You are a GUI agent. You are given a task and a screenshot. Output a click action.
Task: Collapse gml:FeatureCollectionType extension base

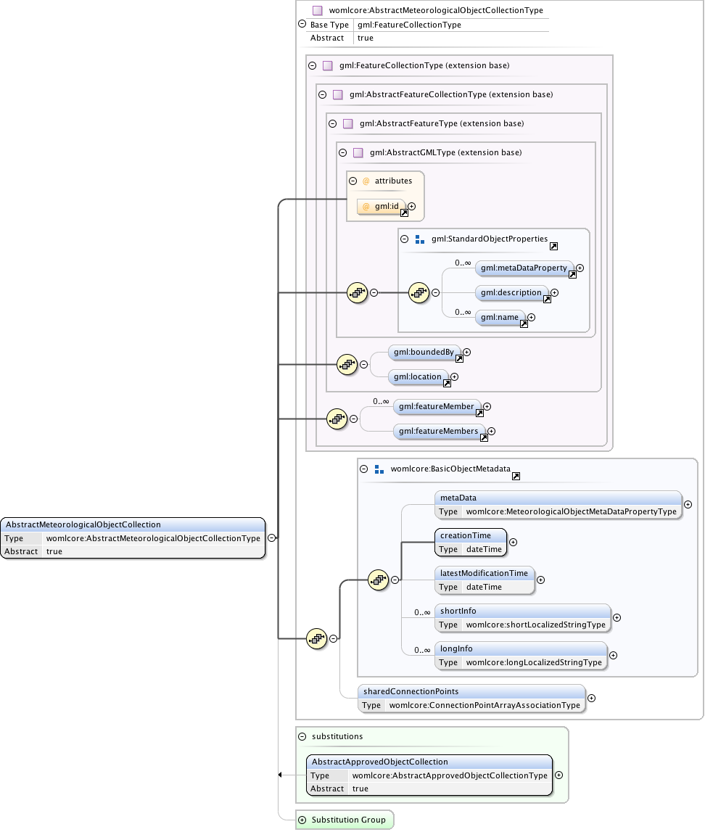click(313, 66)
